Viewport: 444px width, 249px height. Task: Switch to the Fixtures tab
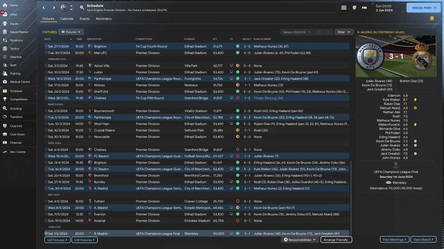coord(48,19)
